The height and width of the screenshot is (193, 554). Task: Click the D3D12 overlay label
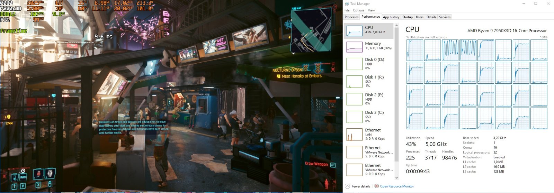click(x=8, y=14)
